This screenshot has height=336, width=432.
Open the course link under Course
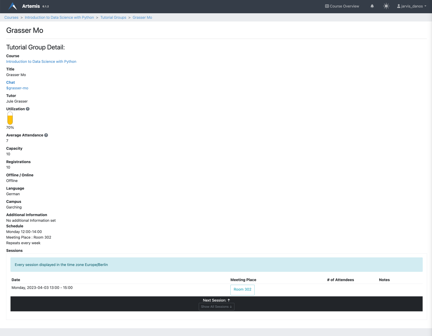coord(41,62)
